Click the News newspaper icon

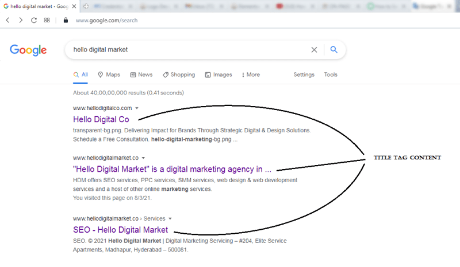[x=133, y=75]
